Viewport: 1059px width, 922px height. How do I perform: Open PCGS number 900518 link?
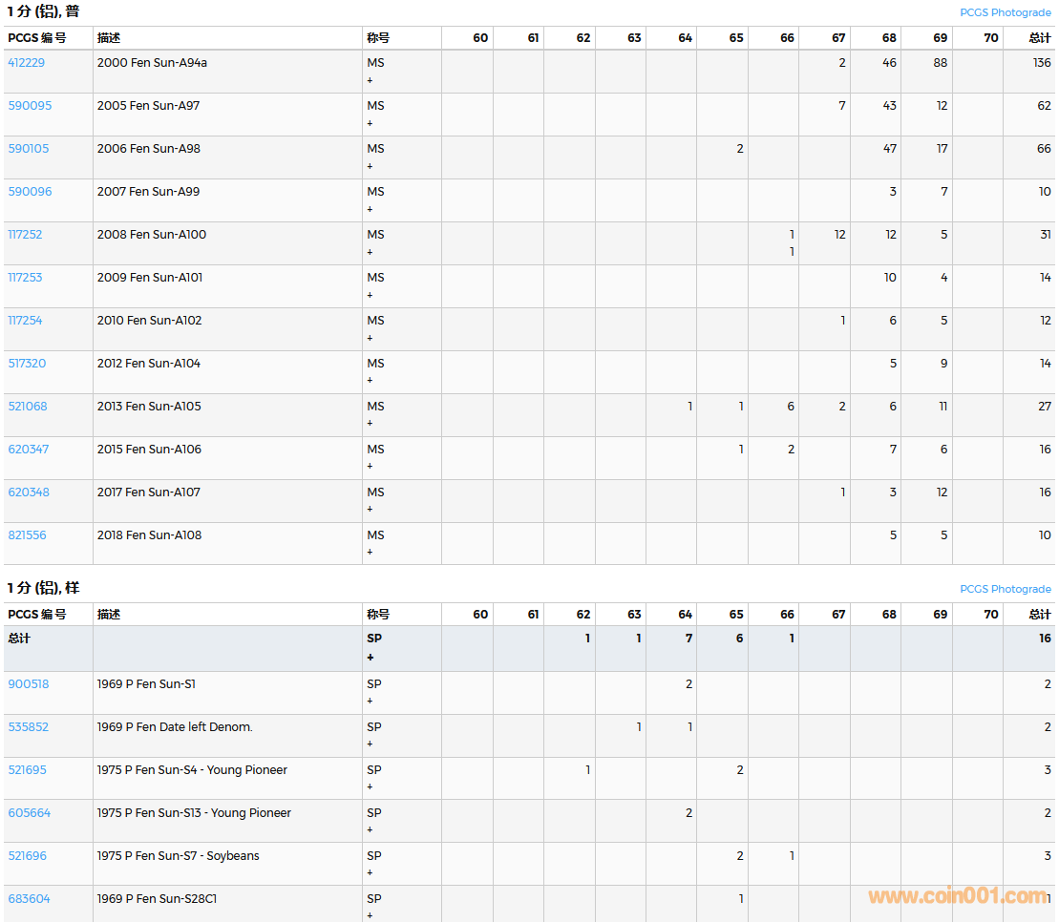pos(29,684)
